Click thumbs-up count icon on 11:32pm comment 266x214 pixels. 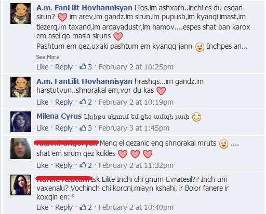point(83,165)
